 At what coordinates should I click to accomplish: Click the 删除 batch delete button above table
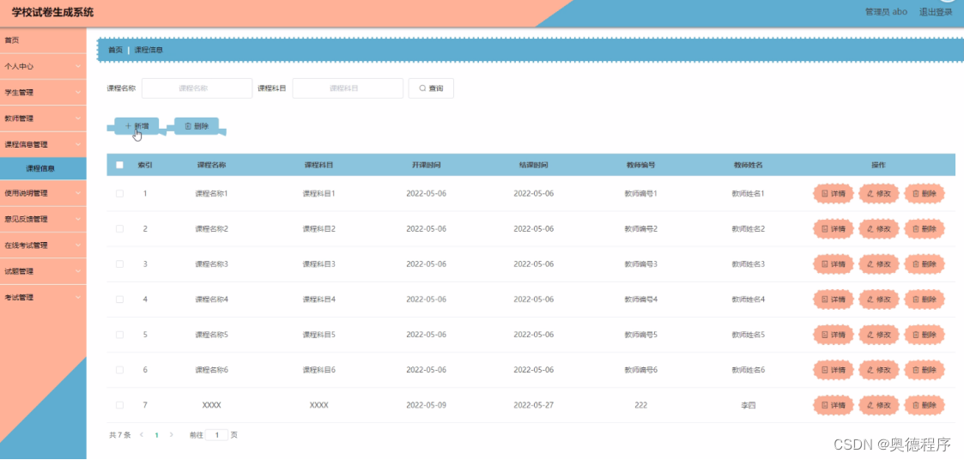(197, 126)
